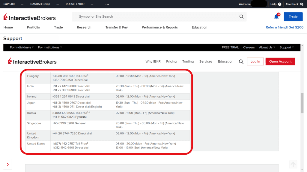Select Pricing in the IBKR navigation
Viewport: 307px width, 172px height.
tap(171, 62)
